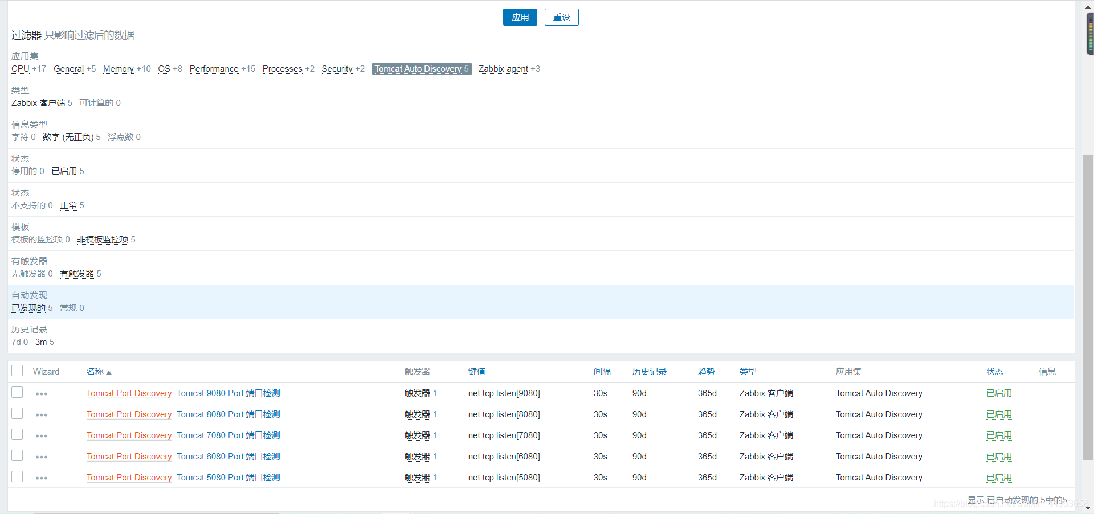Click key value net.tcp.listen[7080]

[504, 435]
